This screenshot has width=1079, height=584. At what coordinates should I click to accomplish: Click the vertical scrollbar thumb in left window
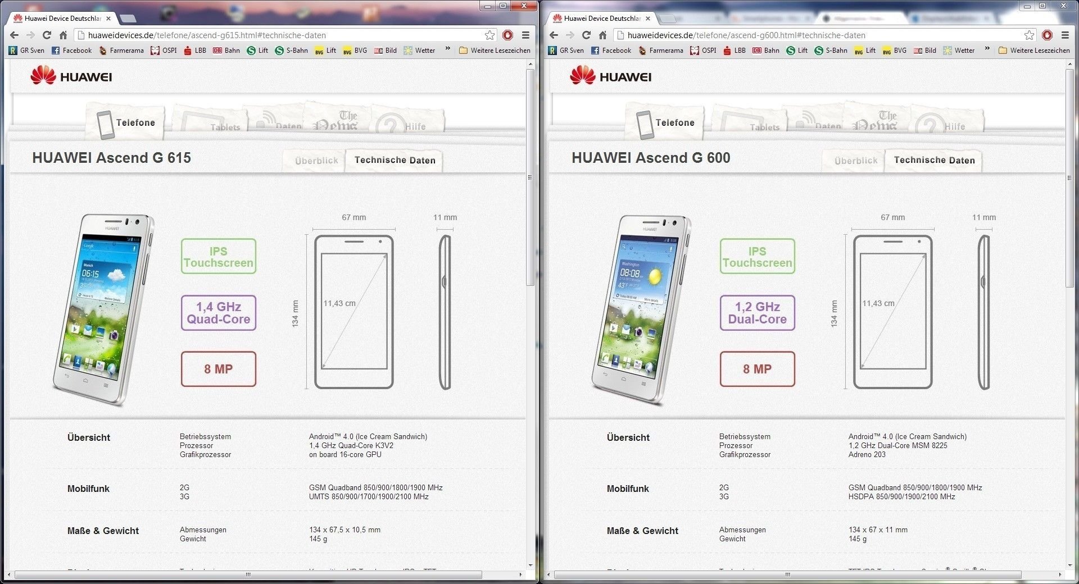530,177
